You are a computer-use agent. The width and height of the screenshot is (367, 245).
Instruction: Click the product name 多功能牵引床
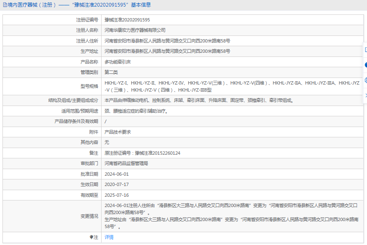pos(118,62)
